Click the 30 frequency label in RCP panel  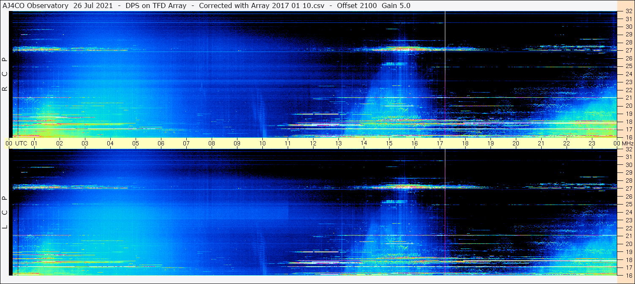click(x=628, y=27)
